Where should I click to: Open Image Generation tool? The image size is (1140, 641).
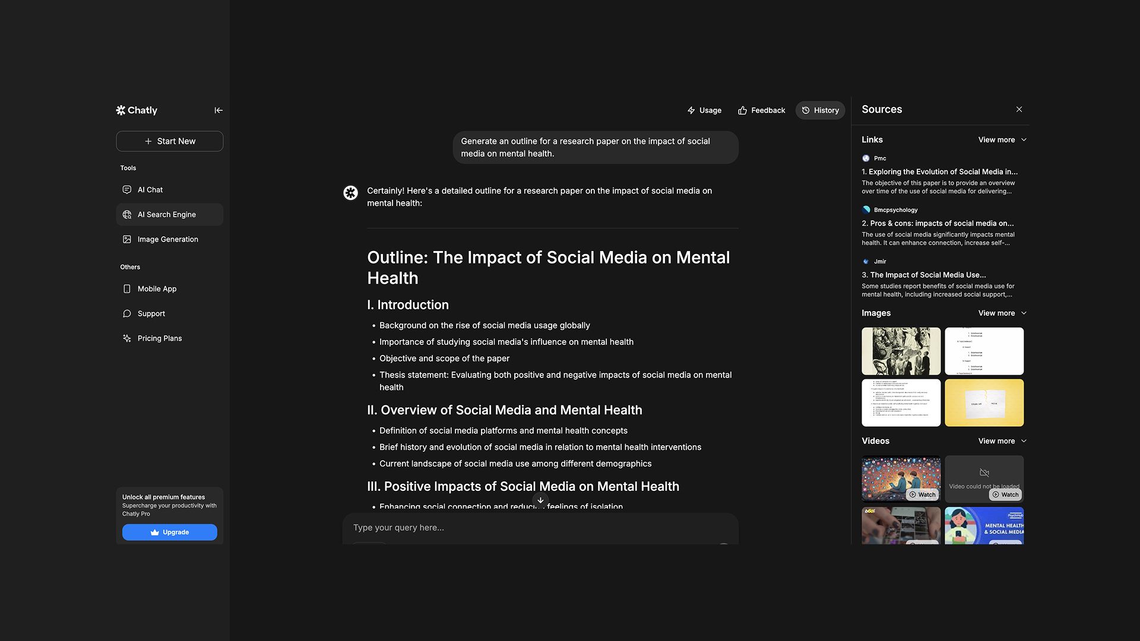pos(168,240)
